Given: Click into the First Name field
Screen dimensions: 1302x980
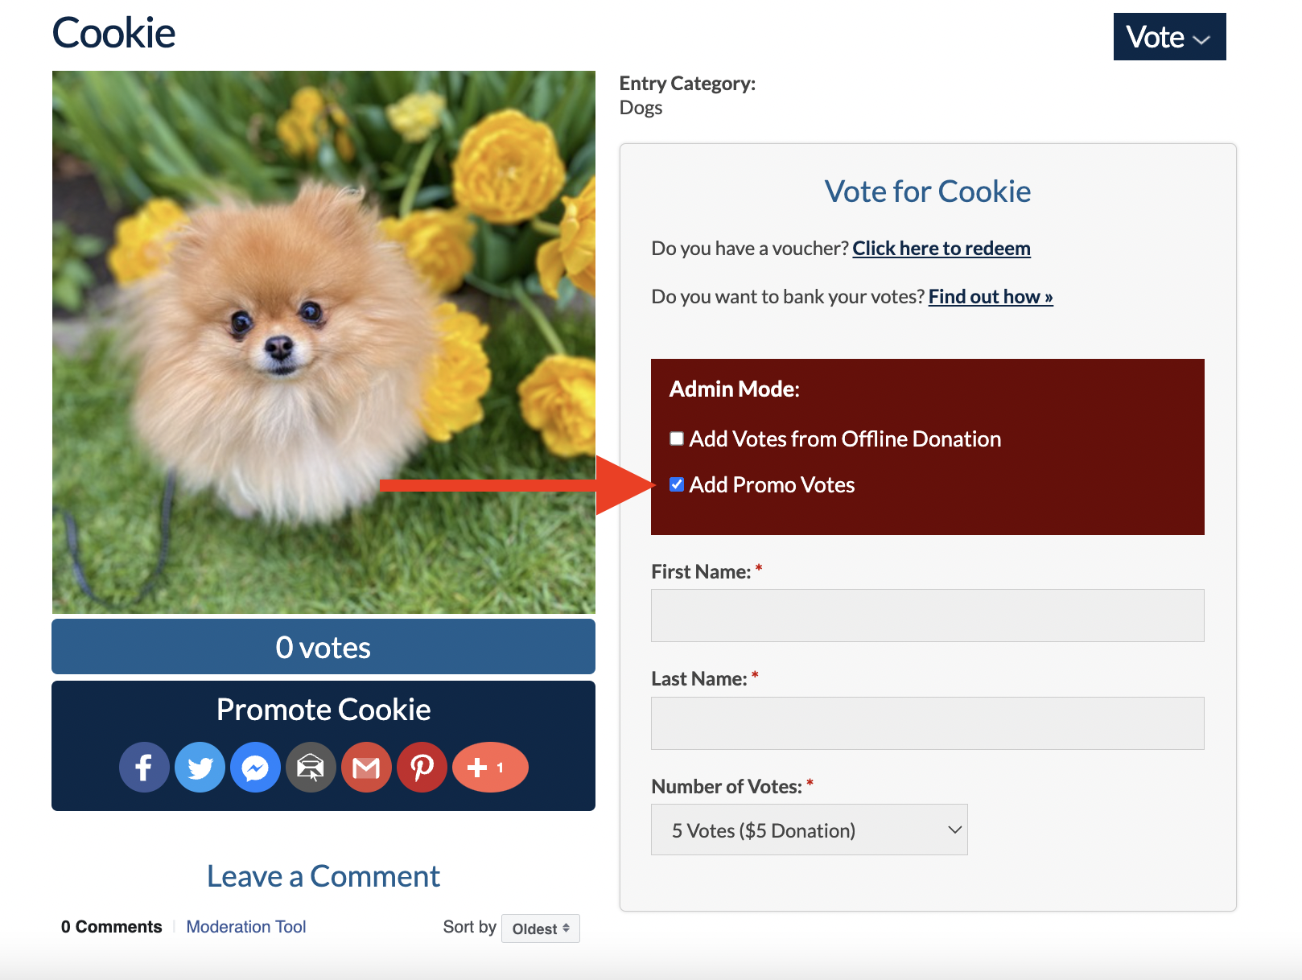Looking at the screenshot, I should [x=927, y=616].
